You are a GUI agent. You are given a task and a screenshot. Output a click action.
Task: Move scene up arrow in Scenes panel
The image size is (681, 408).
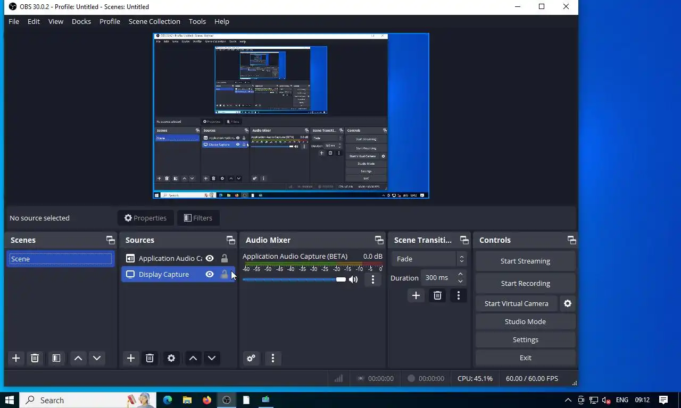pos(78,358)
